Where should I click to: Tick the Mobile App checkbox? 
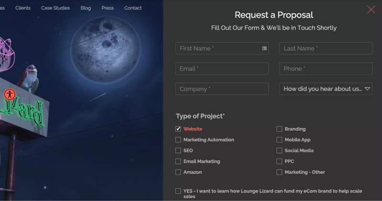tap(279, 139)
